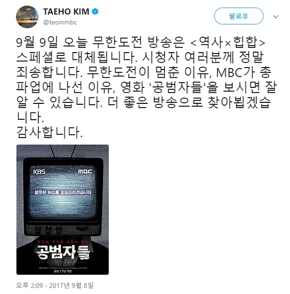Follow the account with 팔로우 button
The height and width of the screenshot is (294, 290).
coord(239,16)
